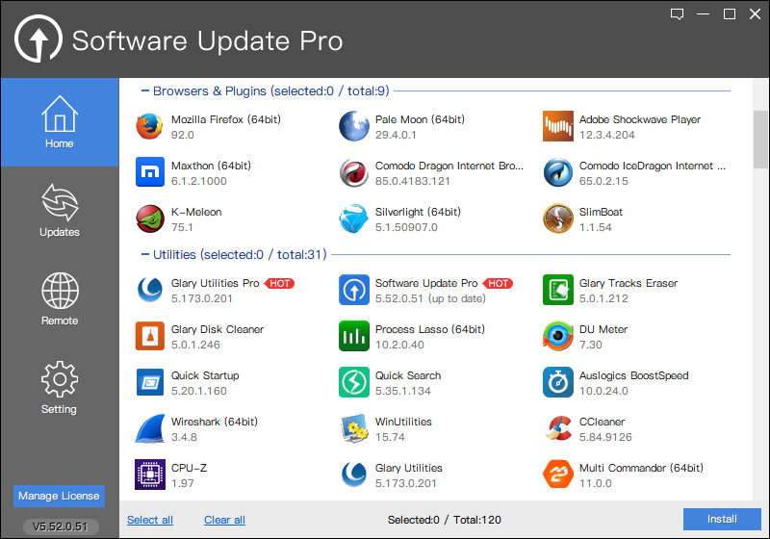Click the SlimBoat name

coord(601,212)
